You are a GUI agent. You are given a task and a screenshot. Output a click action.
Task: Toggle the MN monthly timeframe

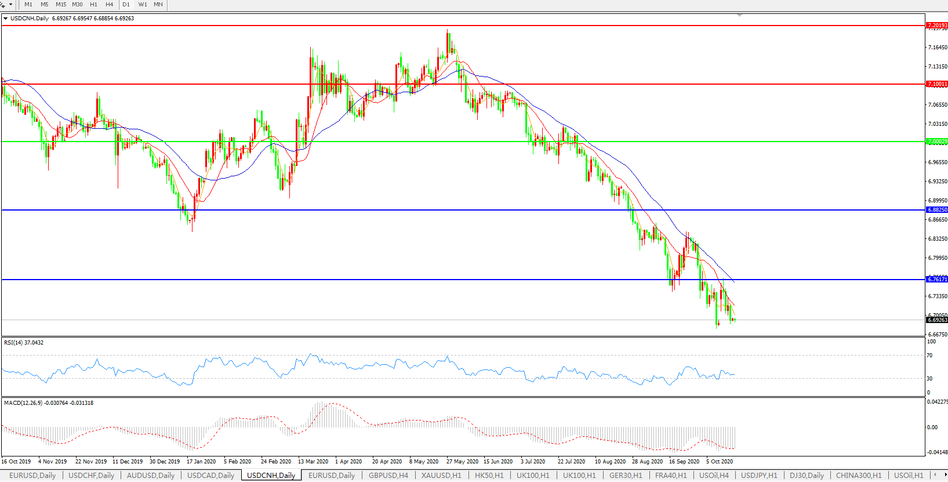click(158, 5)
